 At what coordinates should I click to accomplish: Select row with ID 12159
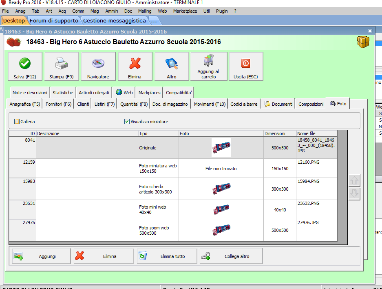pos(173,168)
